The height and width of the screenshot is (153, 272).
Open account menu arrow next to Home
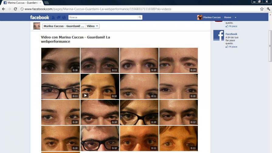pos(235,18)
